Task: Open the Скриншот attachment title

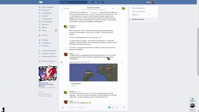Action: pos(76,84)
